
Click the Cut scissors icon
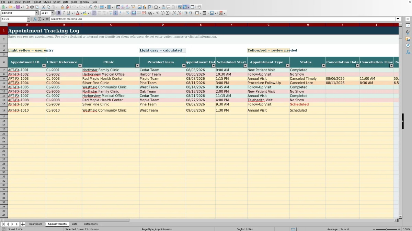44,7
